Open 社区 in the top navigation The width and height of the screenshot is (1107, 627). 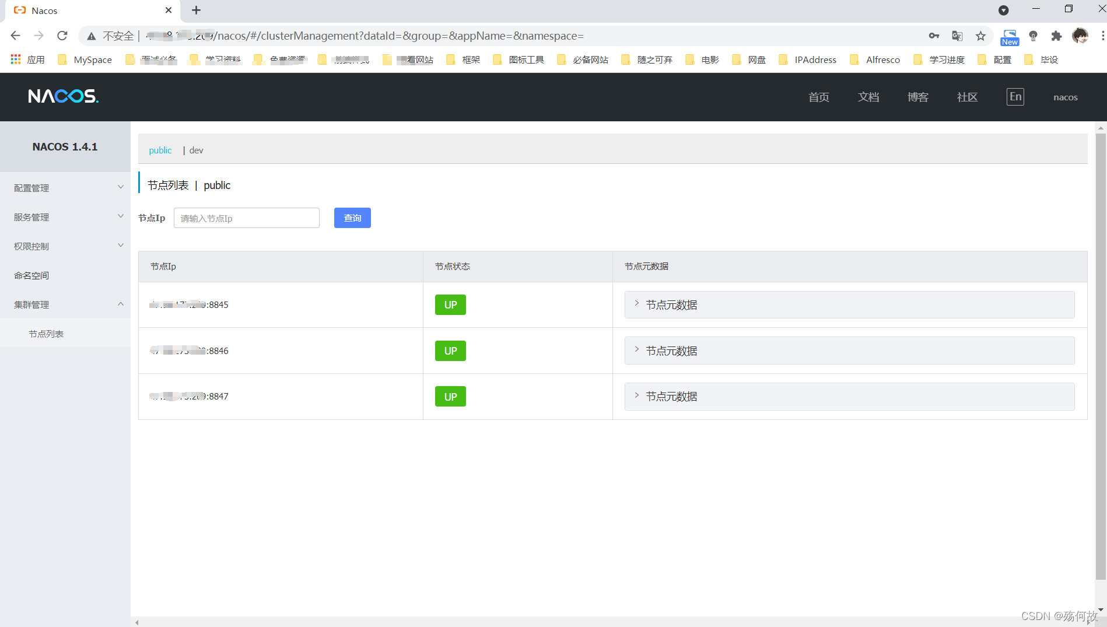tap(968, 97)
